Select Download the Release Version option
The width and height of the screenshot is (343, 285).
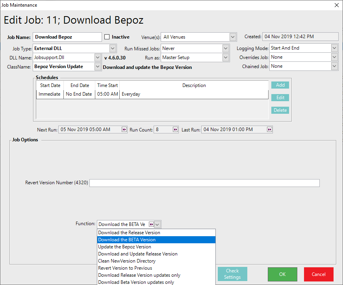point(156,233)
